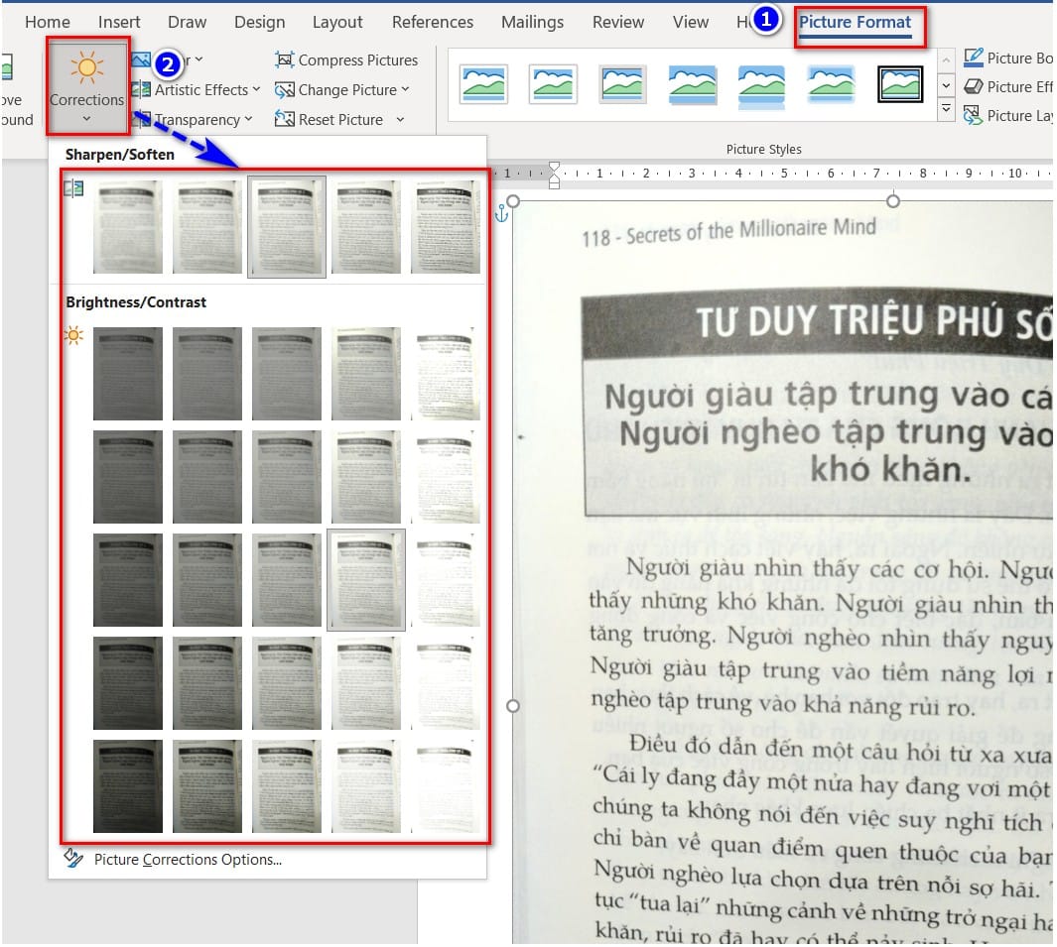The width and height of the screenshot is (1057, 947).
Task: Click the Picture Layout icon
Action: pos(974,116)
